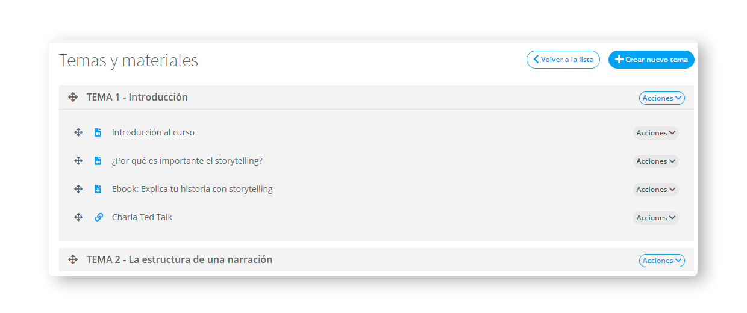Click the video file icon for Introducción al curso
Image resolution: width=747 pixels, height=313 pixels.
click(98, 132)
